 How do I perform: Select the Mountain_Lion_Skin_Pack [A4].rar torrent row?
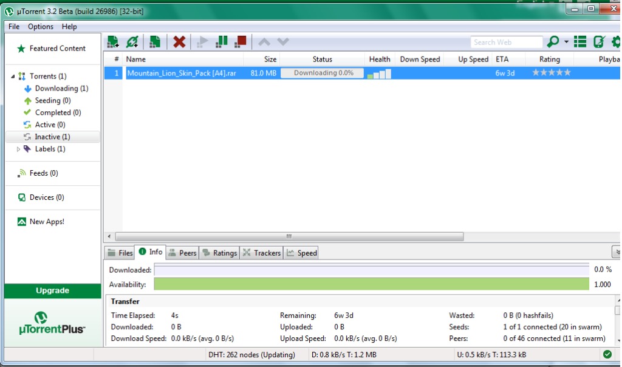(362, 73)
